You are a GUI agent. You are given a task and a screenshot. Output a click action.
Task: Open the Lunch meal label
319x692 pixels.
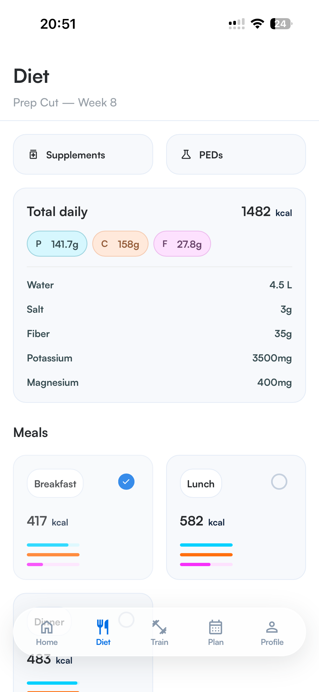pyautogui.click(x=201, y=484)
